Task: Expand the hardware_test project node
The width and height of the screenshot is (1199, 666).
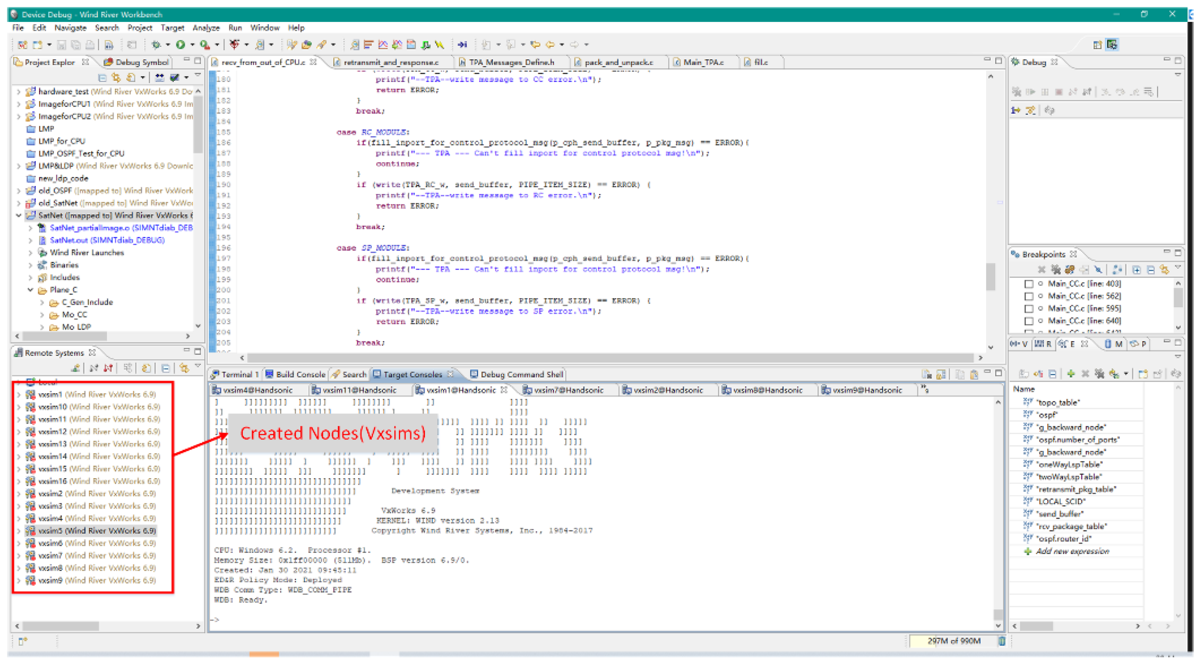Action: [19, 92]
